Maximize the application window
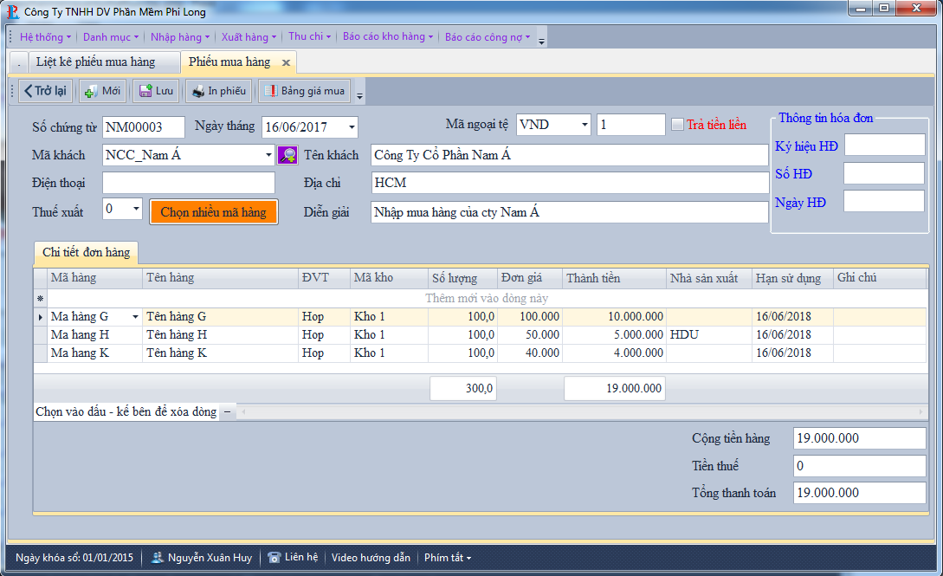This screenshot has height=576, width=943. point(884,9)
